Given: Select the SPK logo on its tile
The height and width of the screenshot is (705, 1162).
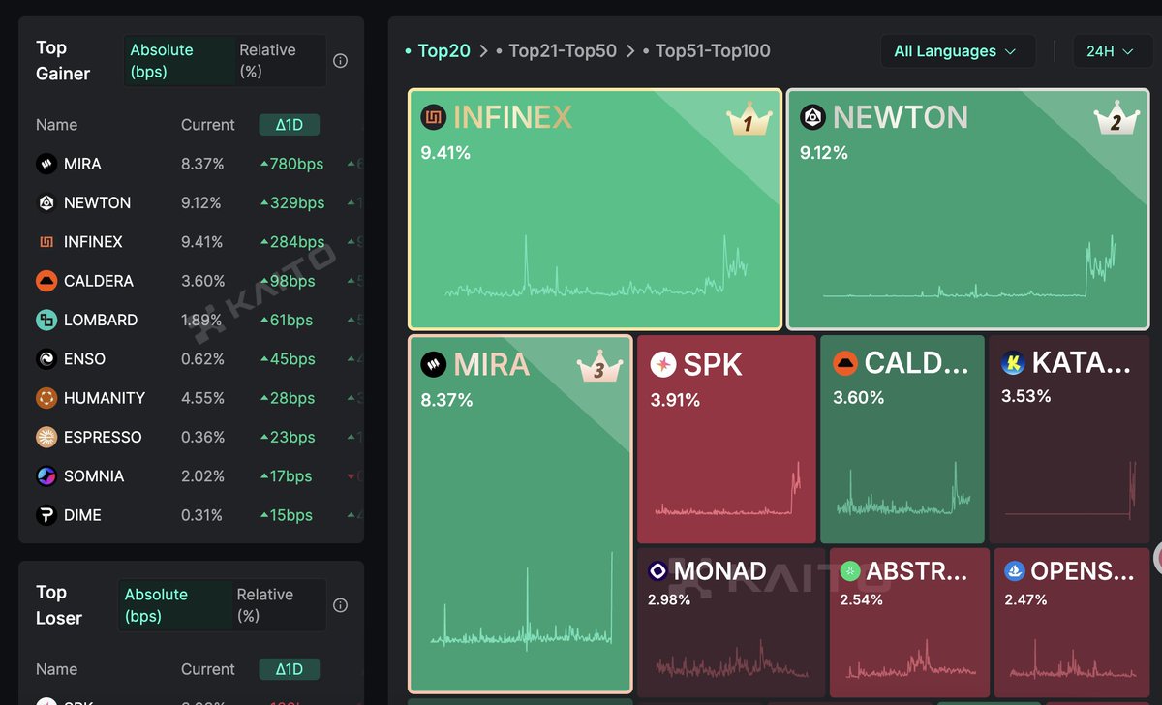Looking at the screenshot, I should 662,364.
